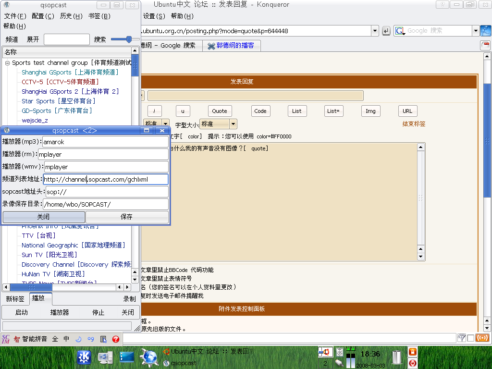Click the Konqueror page vertical scrollbar thumb
Screen dimensions: 492x369
coord(487,141)
